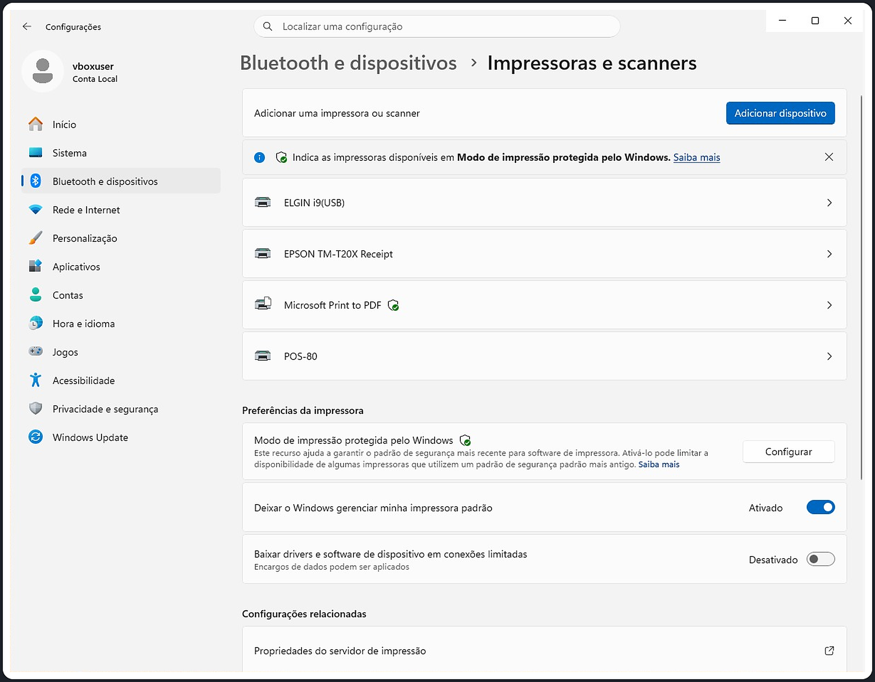Open Contas settings
Image resolution: width=875 pixels, height=682 pixels.
pos(121,295)
